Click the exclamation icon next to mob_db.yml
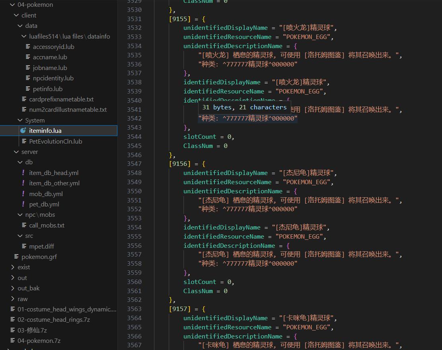Viewport: 442px width, 350px height. (x=23, y=194)
